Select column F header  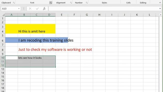[x=74, y=15]
